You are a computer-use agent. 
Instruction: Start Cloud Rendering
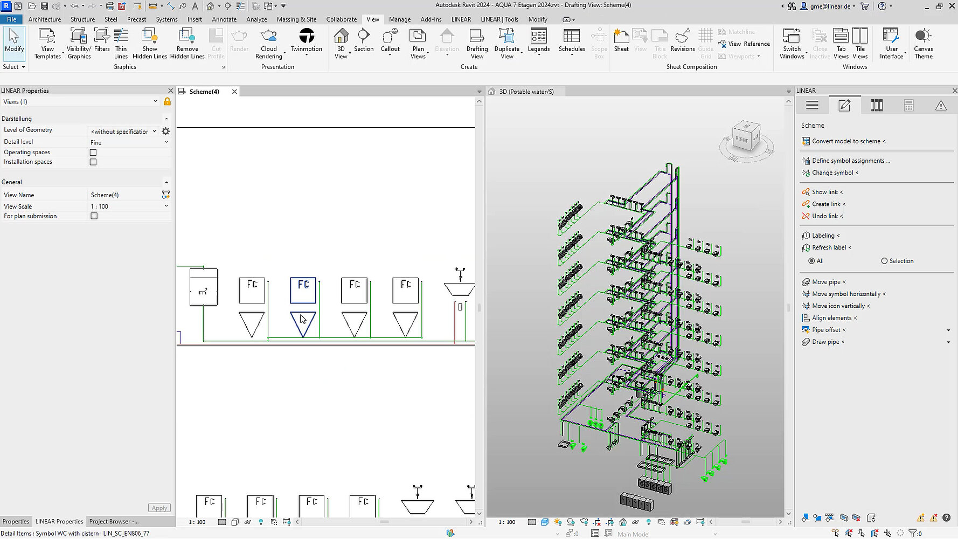(x=268, y=42)
